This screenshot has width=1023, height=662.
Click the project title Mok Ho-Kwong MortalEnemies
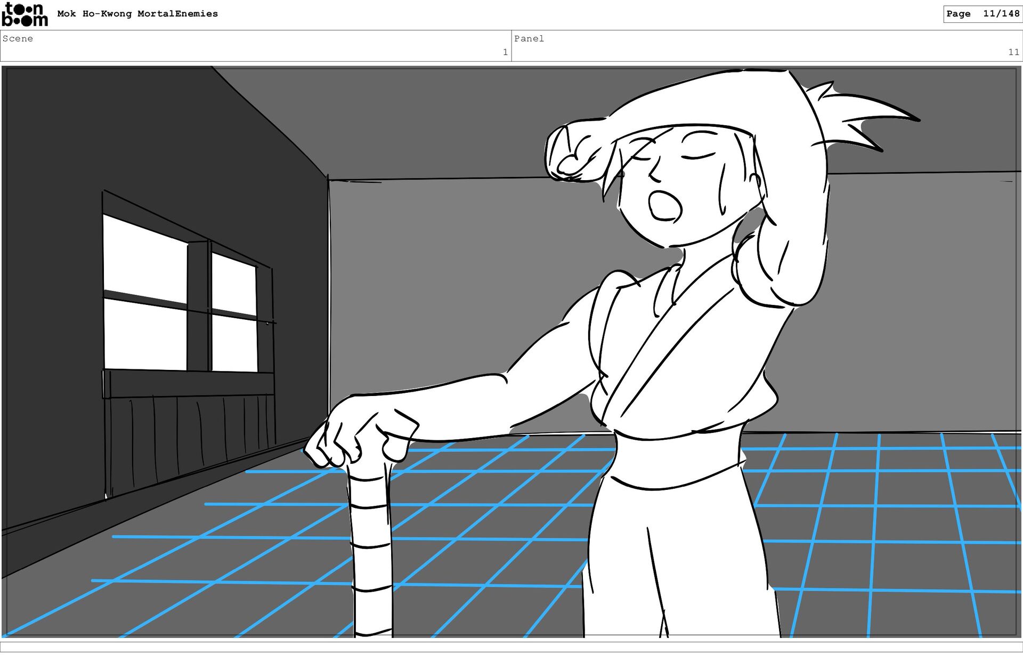[x=137, y=14]
